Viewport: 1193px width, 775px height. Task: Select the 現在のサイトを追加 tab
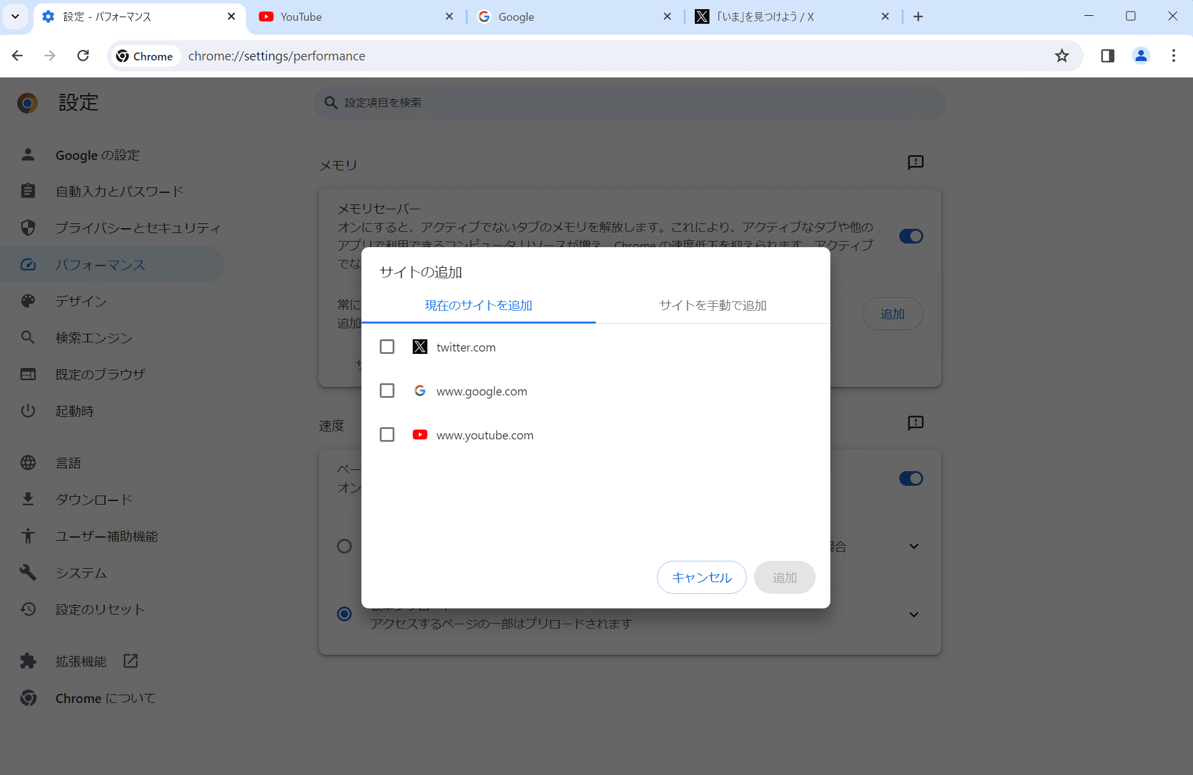click(478, 305)
